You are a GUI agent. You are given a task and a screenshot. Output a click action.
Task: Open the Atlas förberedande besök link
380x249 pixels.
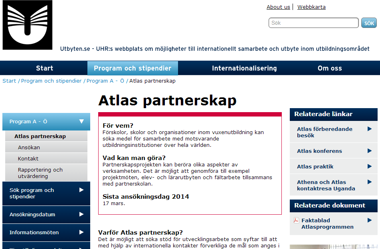325,132
